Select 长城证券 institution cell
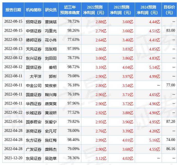Screen dimensions: 177x165 click(34, 113)
